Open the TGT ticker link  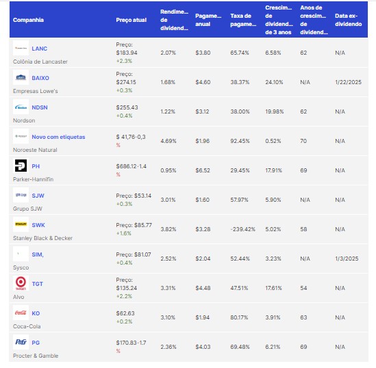(x=38, y=284)
